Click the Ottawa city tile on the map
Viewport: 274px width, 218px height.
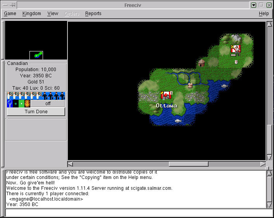click(166, 95)
